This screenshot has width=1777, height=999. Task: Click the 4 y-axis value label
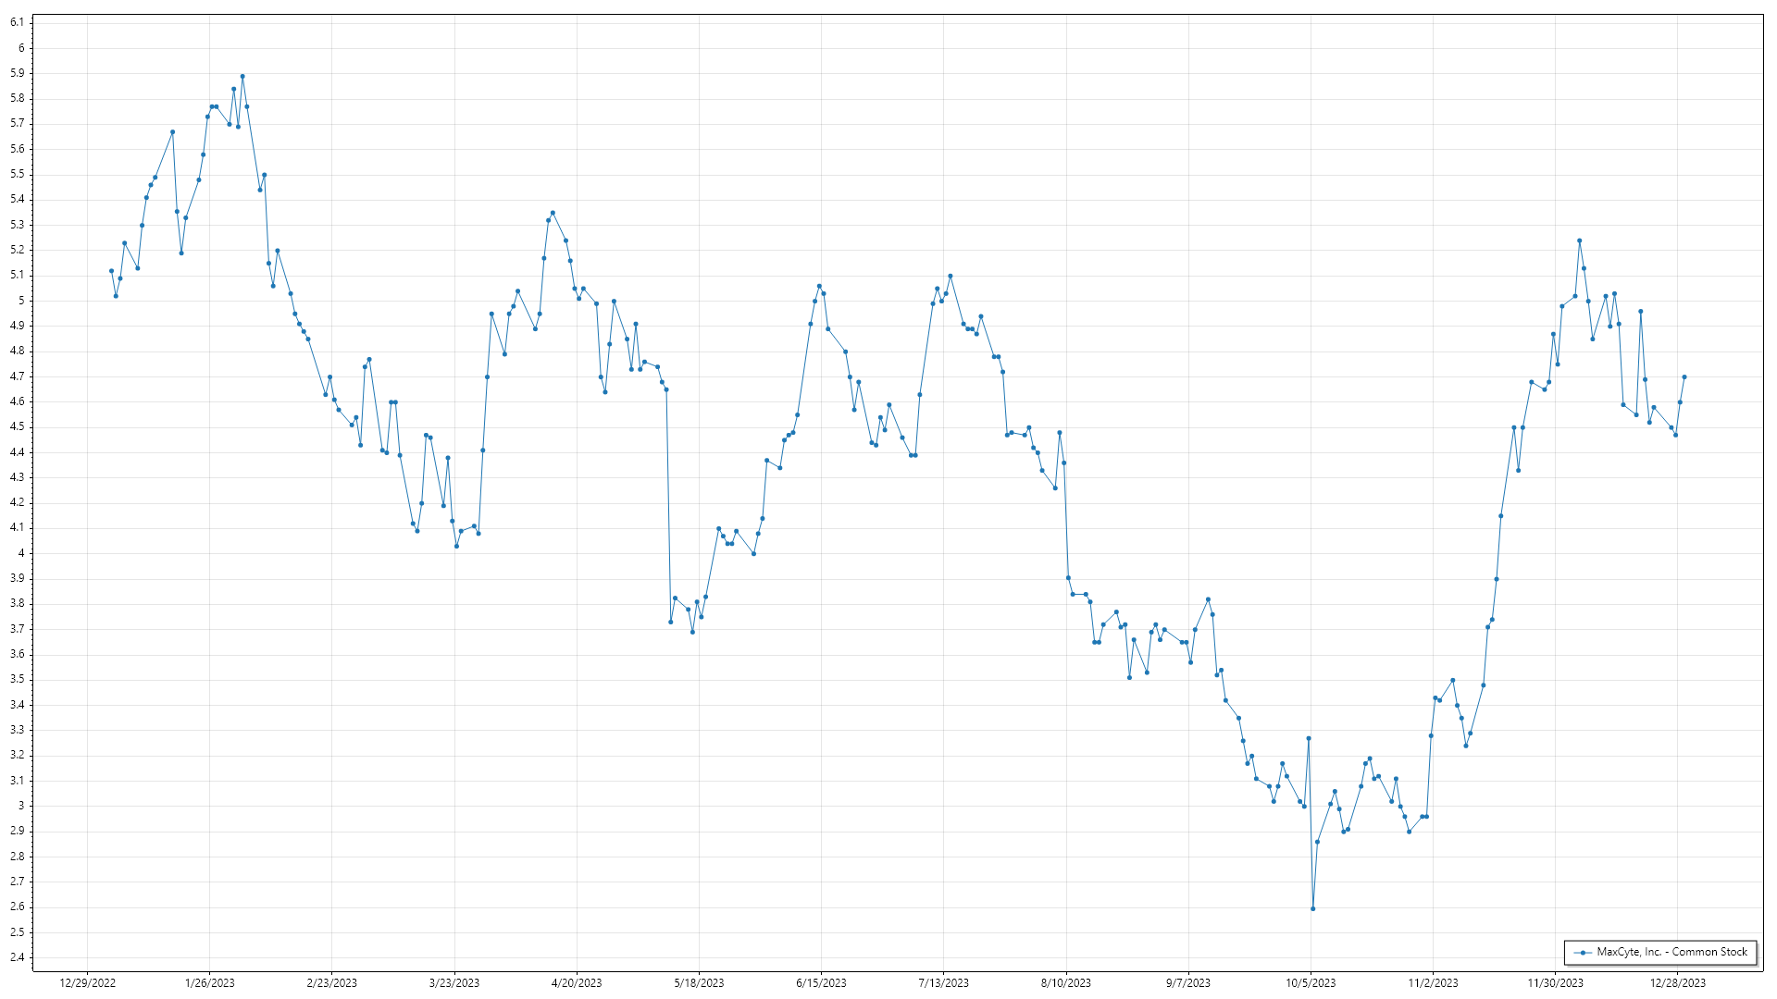click(x=21, y=553)
